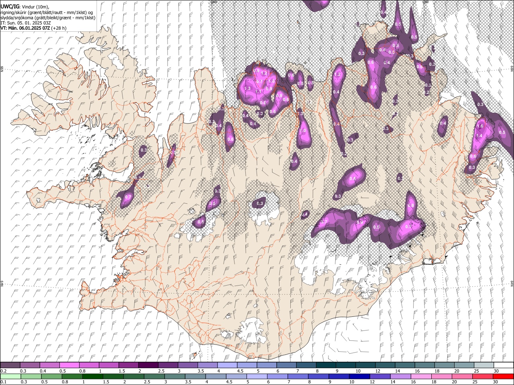
Task: Click the 'UWC/IG' title text
Action: (x=9, y=6)
